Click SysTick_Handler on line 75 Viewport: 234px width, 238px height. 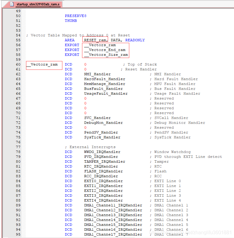pos(102,137)
